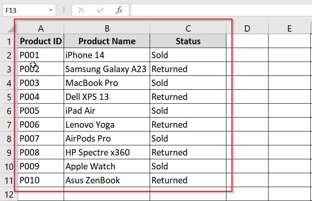The image size is (312, 201).
Task: Select cell containing P006
Action: coord(41,124)
